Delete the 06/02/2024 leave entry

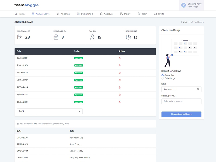click(x=120, y=58)
